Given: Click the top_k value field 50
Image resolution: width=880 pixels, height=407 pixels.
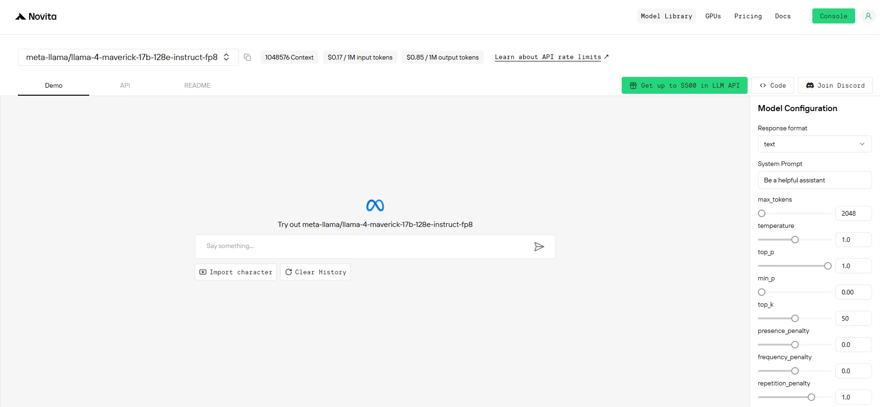Looking at the screenshot, I should pos(854,318).
